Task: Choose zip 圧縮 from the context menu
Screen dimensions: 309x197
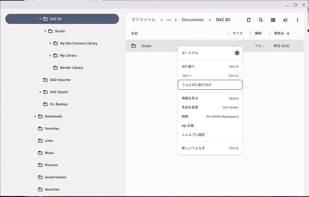Action: click(210, 126)
